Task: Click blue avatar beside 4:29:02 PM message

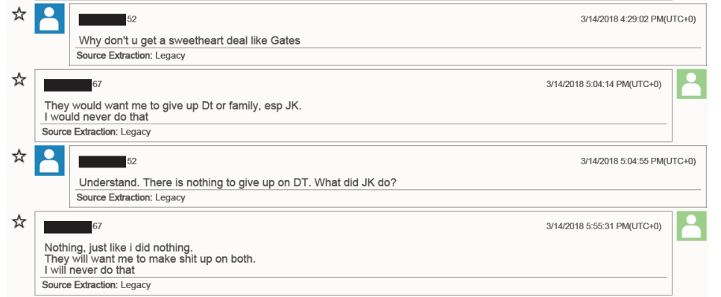Action: [x=50, y=19]
